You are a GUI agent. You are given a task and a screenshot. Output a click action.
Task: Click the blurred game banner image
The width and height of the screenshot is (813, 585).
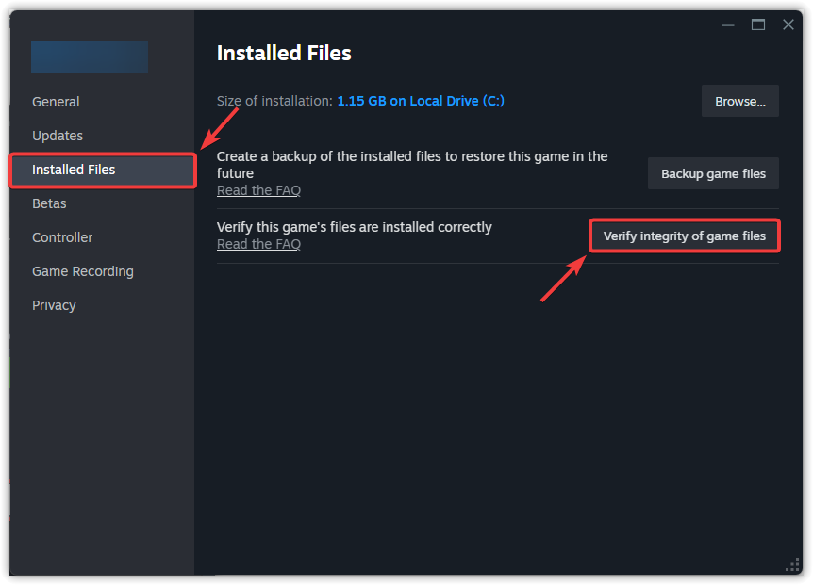90,57
